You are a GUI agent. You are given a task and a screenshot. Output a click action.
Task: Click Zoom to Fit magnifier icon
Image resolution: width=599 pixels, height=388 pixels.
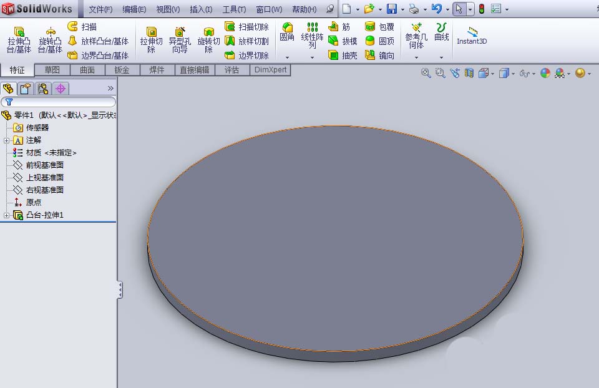click(x=426, y=73)
